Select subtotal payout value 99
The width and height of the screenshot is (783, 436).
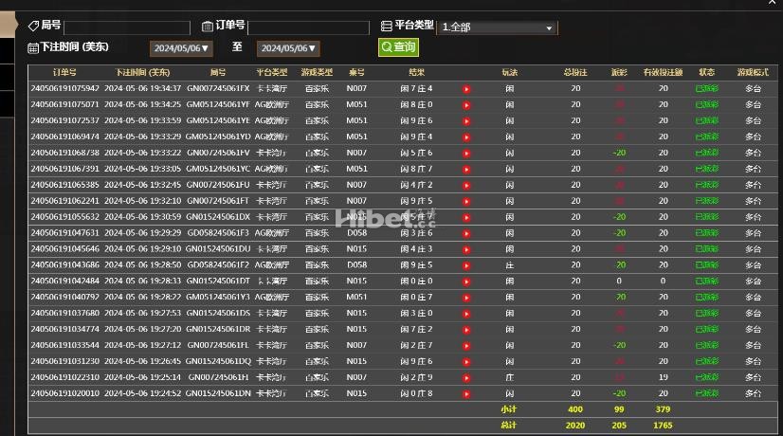pyautogui.click(x=619, y=409)
